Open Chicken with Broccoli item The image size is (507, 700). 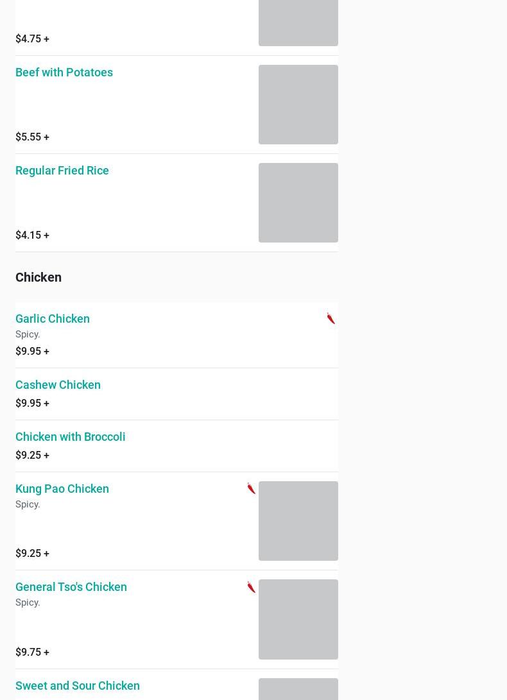click(70, 436)
